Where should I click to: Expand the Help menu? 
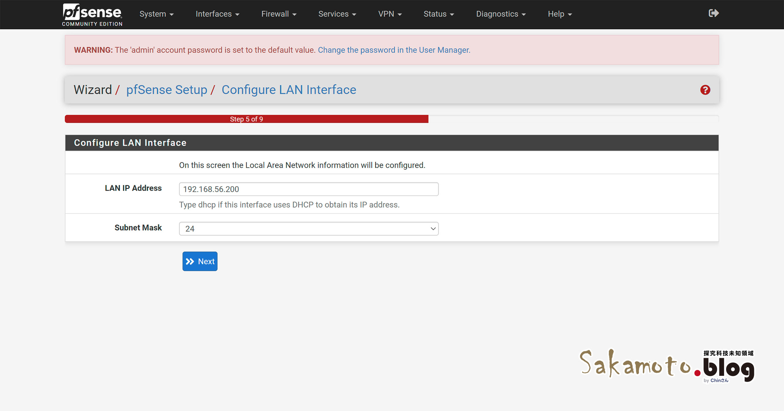point(560,14)
